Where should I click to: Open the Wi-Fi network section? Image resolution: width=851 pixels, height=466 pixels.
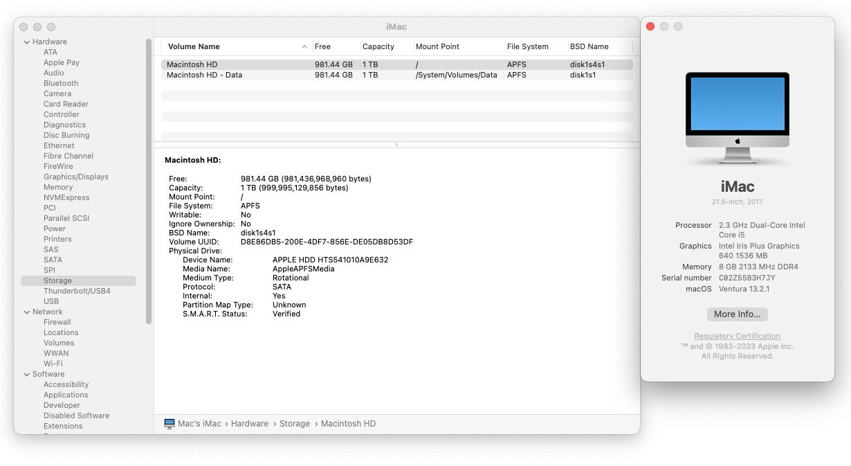click(x=53, y=364)
